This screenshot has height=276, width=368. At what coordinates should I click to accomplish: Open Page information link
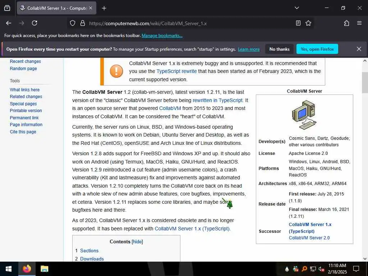pos(26,125)
